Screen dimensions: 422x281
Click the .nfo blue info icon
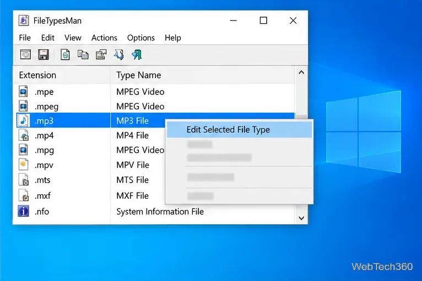click(x=24, y=211)
